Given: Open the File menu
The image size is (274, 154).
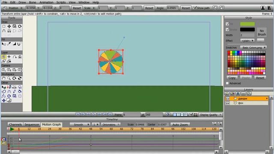Looking at the screenshot, I should pos(5,3).
